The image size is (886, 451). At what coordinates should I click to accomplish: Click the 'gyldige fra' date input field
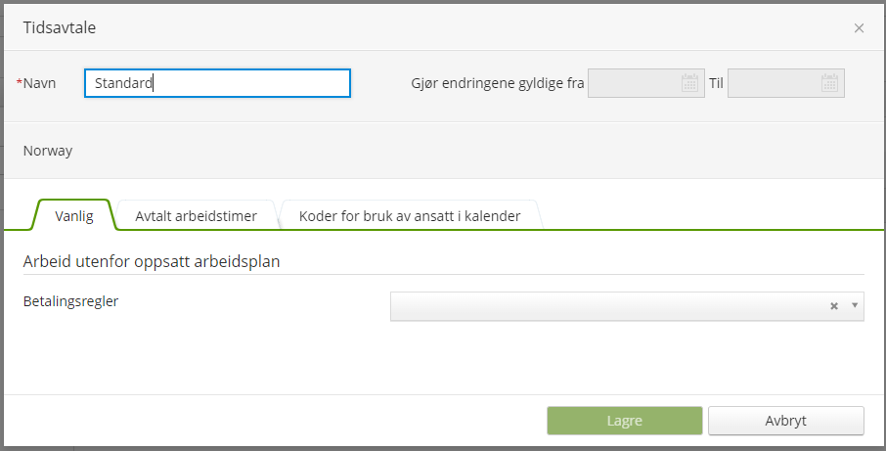click(645, 83)
